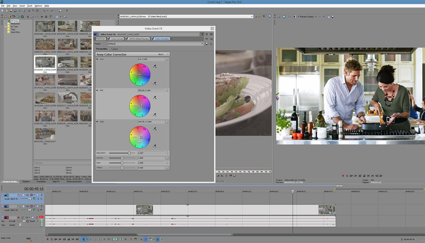Save the current FX preset
Screen dimensions: 425x243
click(x=207, y=44)
